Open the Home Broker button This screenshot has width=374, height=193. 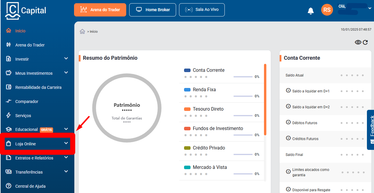152,10
